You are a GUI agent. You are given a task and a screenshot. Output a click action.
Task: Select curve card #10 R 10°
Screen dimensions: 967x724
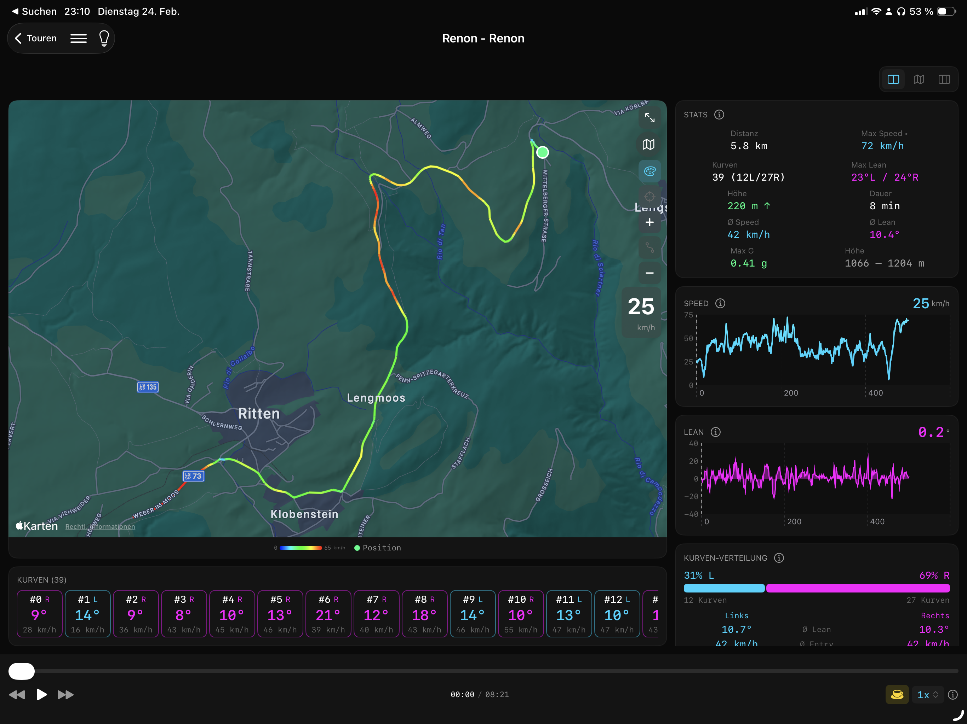(521, 614)
